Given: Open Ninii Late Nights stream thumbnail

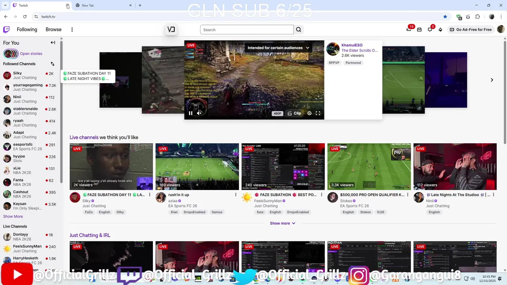Looking at the screenshot, I should click(x=455, y=167).
